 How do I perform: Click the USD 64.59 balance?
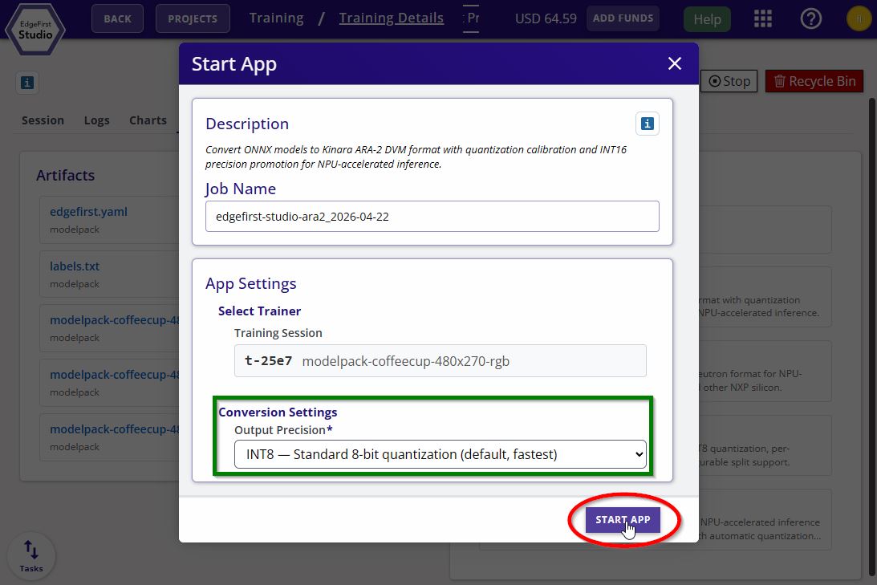pos(546,18)
